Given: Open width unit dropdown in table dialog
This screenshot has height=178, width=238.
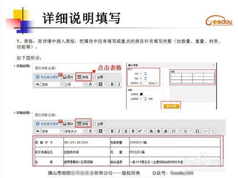Looking at the screenshot, I should coord(153,83).
